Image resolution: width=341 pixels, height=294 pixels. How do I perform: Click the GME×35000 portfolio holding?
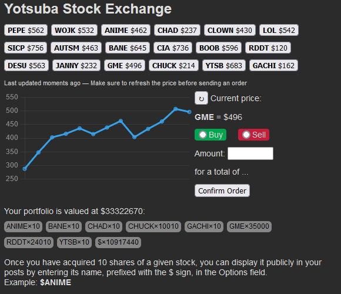coord(249,226)
